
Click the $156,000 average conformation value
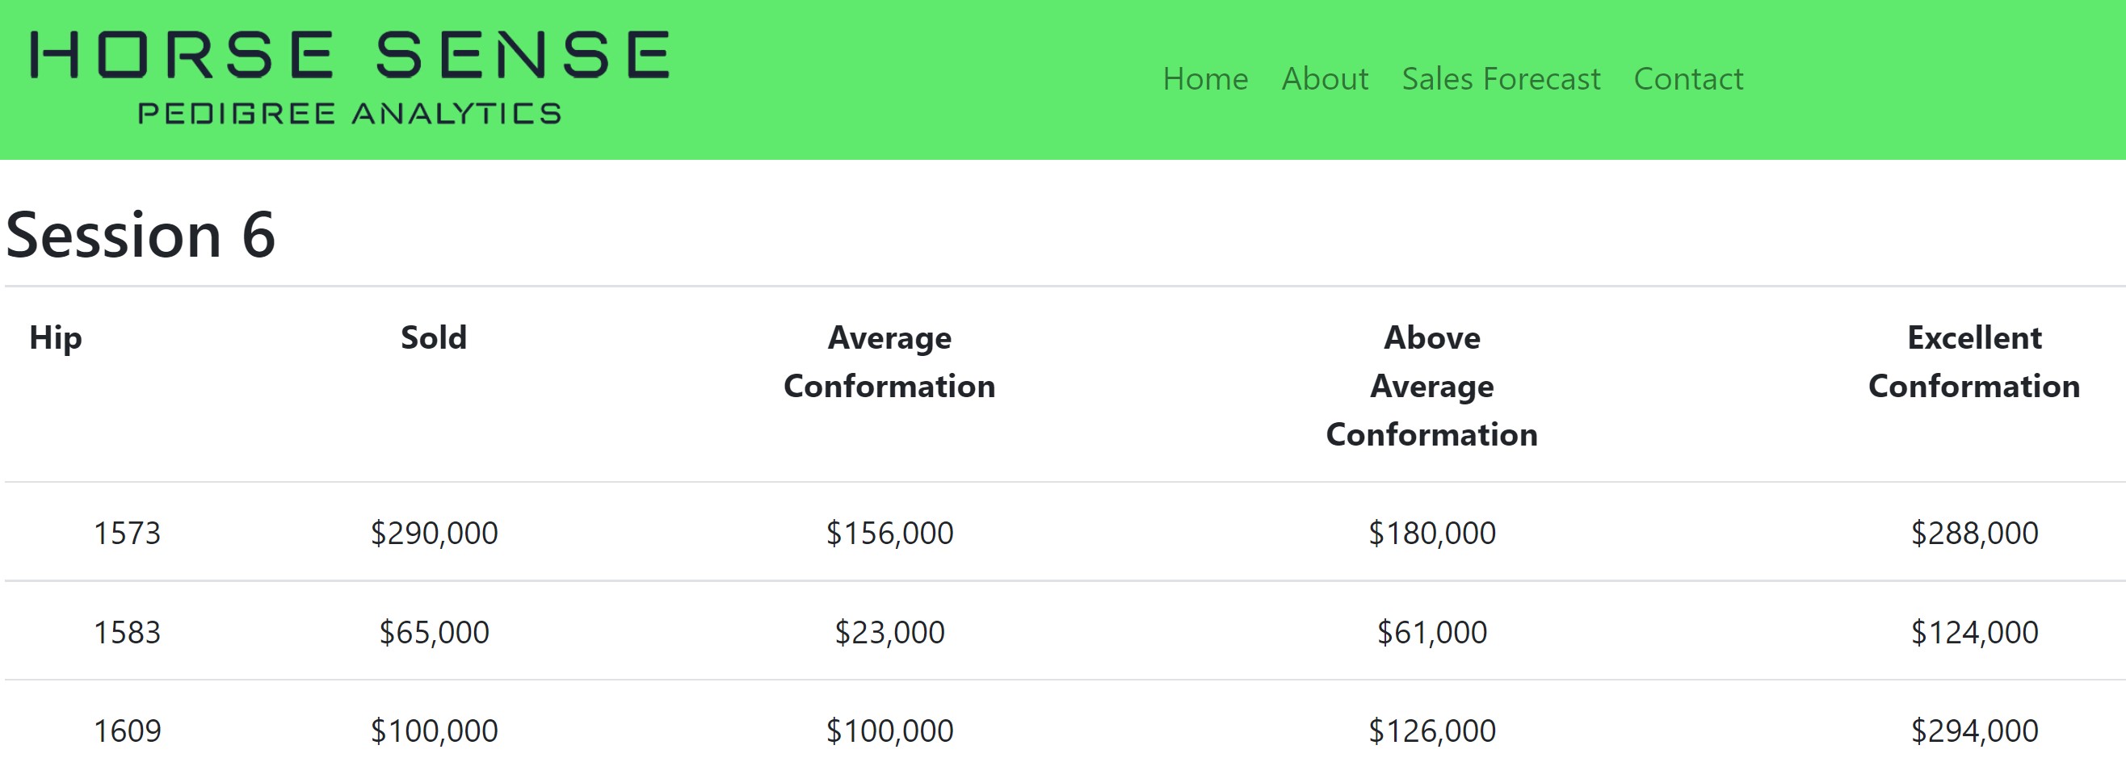pos(889,533)
